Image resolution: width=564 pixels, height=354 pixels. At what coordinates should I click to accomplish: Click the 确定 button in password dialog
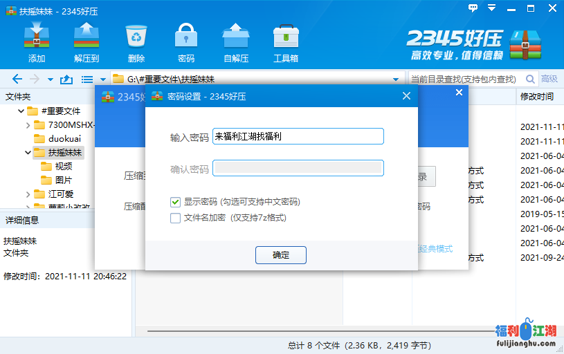[281, 254]
